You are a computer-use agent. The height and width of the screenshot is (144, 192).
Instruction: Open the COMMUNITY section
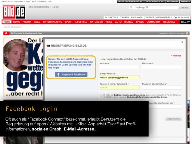(x=153, y=22)
